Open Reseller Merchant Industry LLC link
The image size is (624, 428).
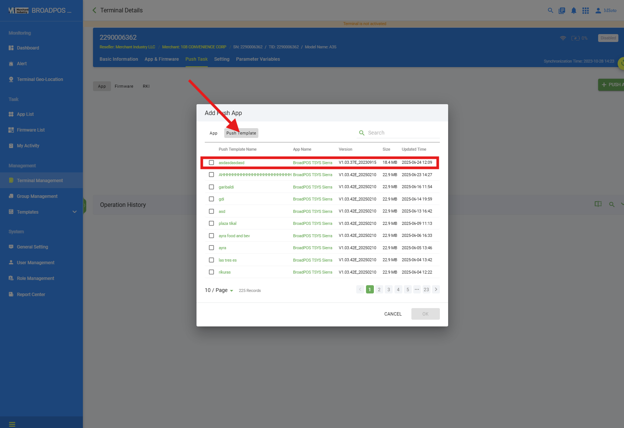127,47
